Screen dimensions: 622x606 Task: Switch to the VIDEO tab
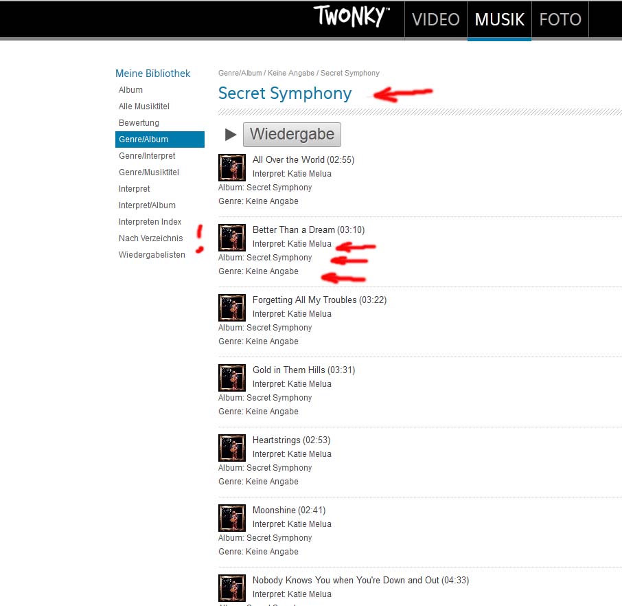435,19
